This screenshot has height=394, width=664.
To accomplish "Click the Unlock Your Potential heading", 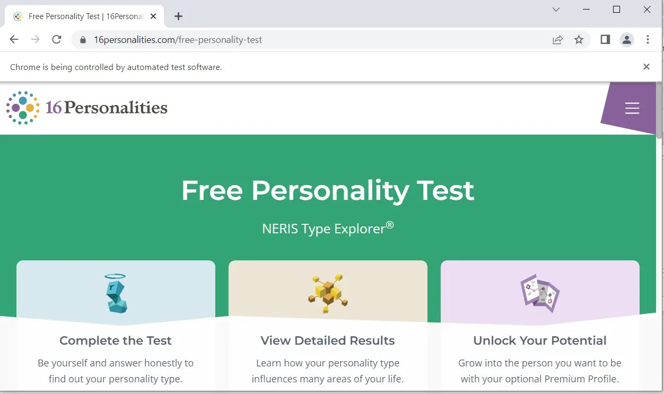I will click(539, 340).
